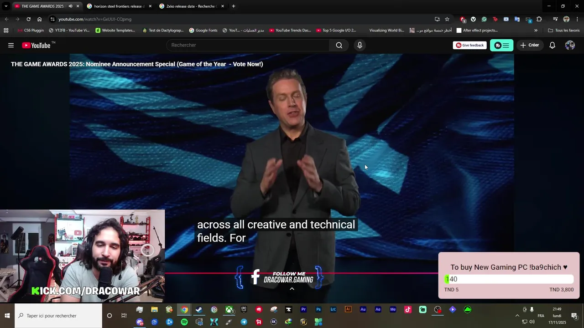Open Discord from the taskbar
This screenshot has height=328, width=584.
(140, 322)
